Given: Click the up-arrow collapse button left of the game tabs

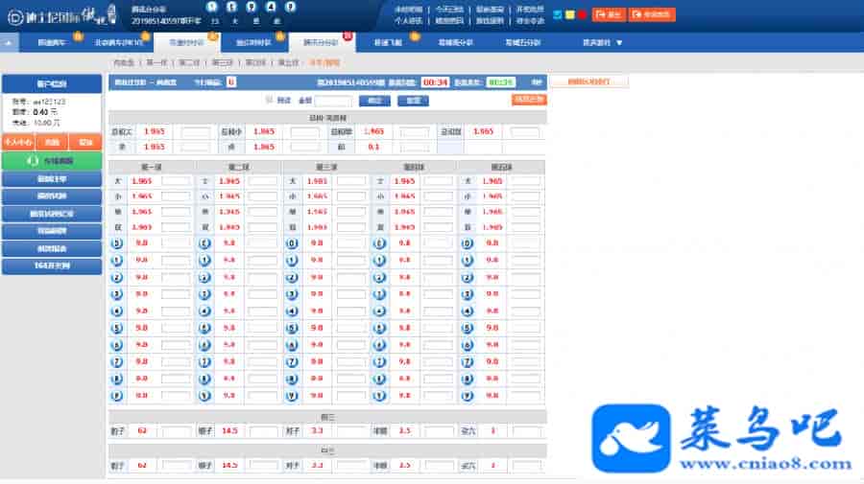Looking at the screenshot, I should coord(10,43).
